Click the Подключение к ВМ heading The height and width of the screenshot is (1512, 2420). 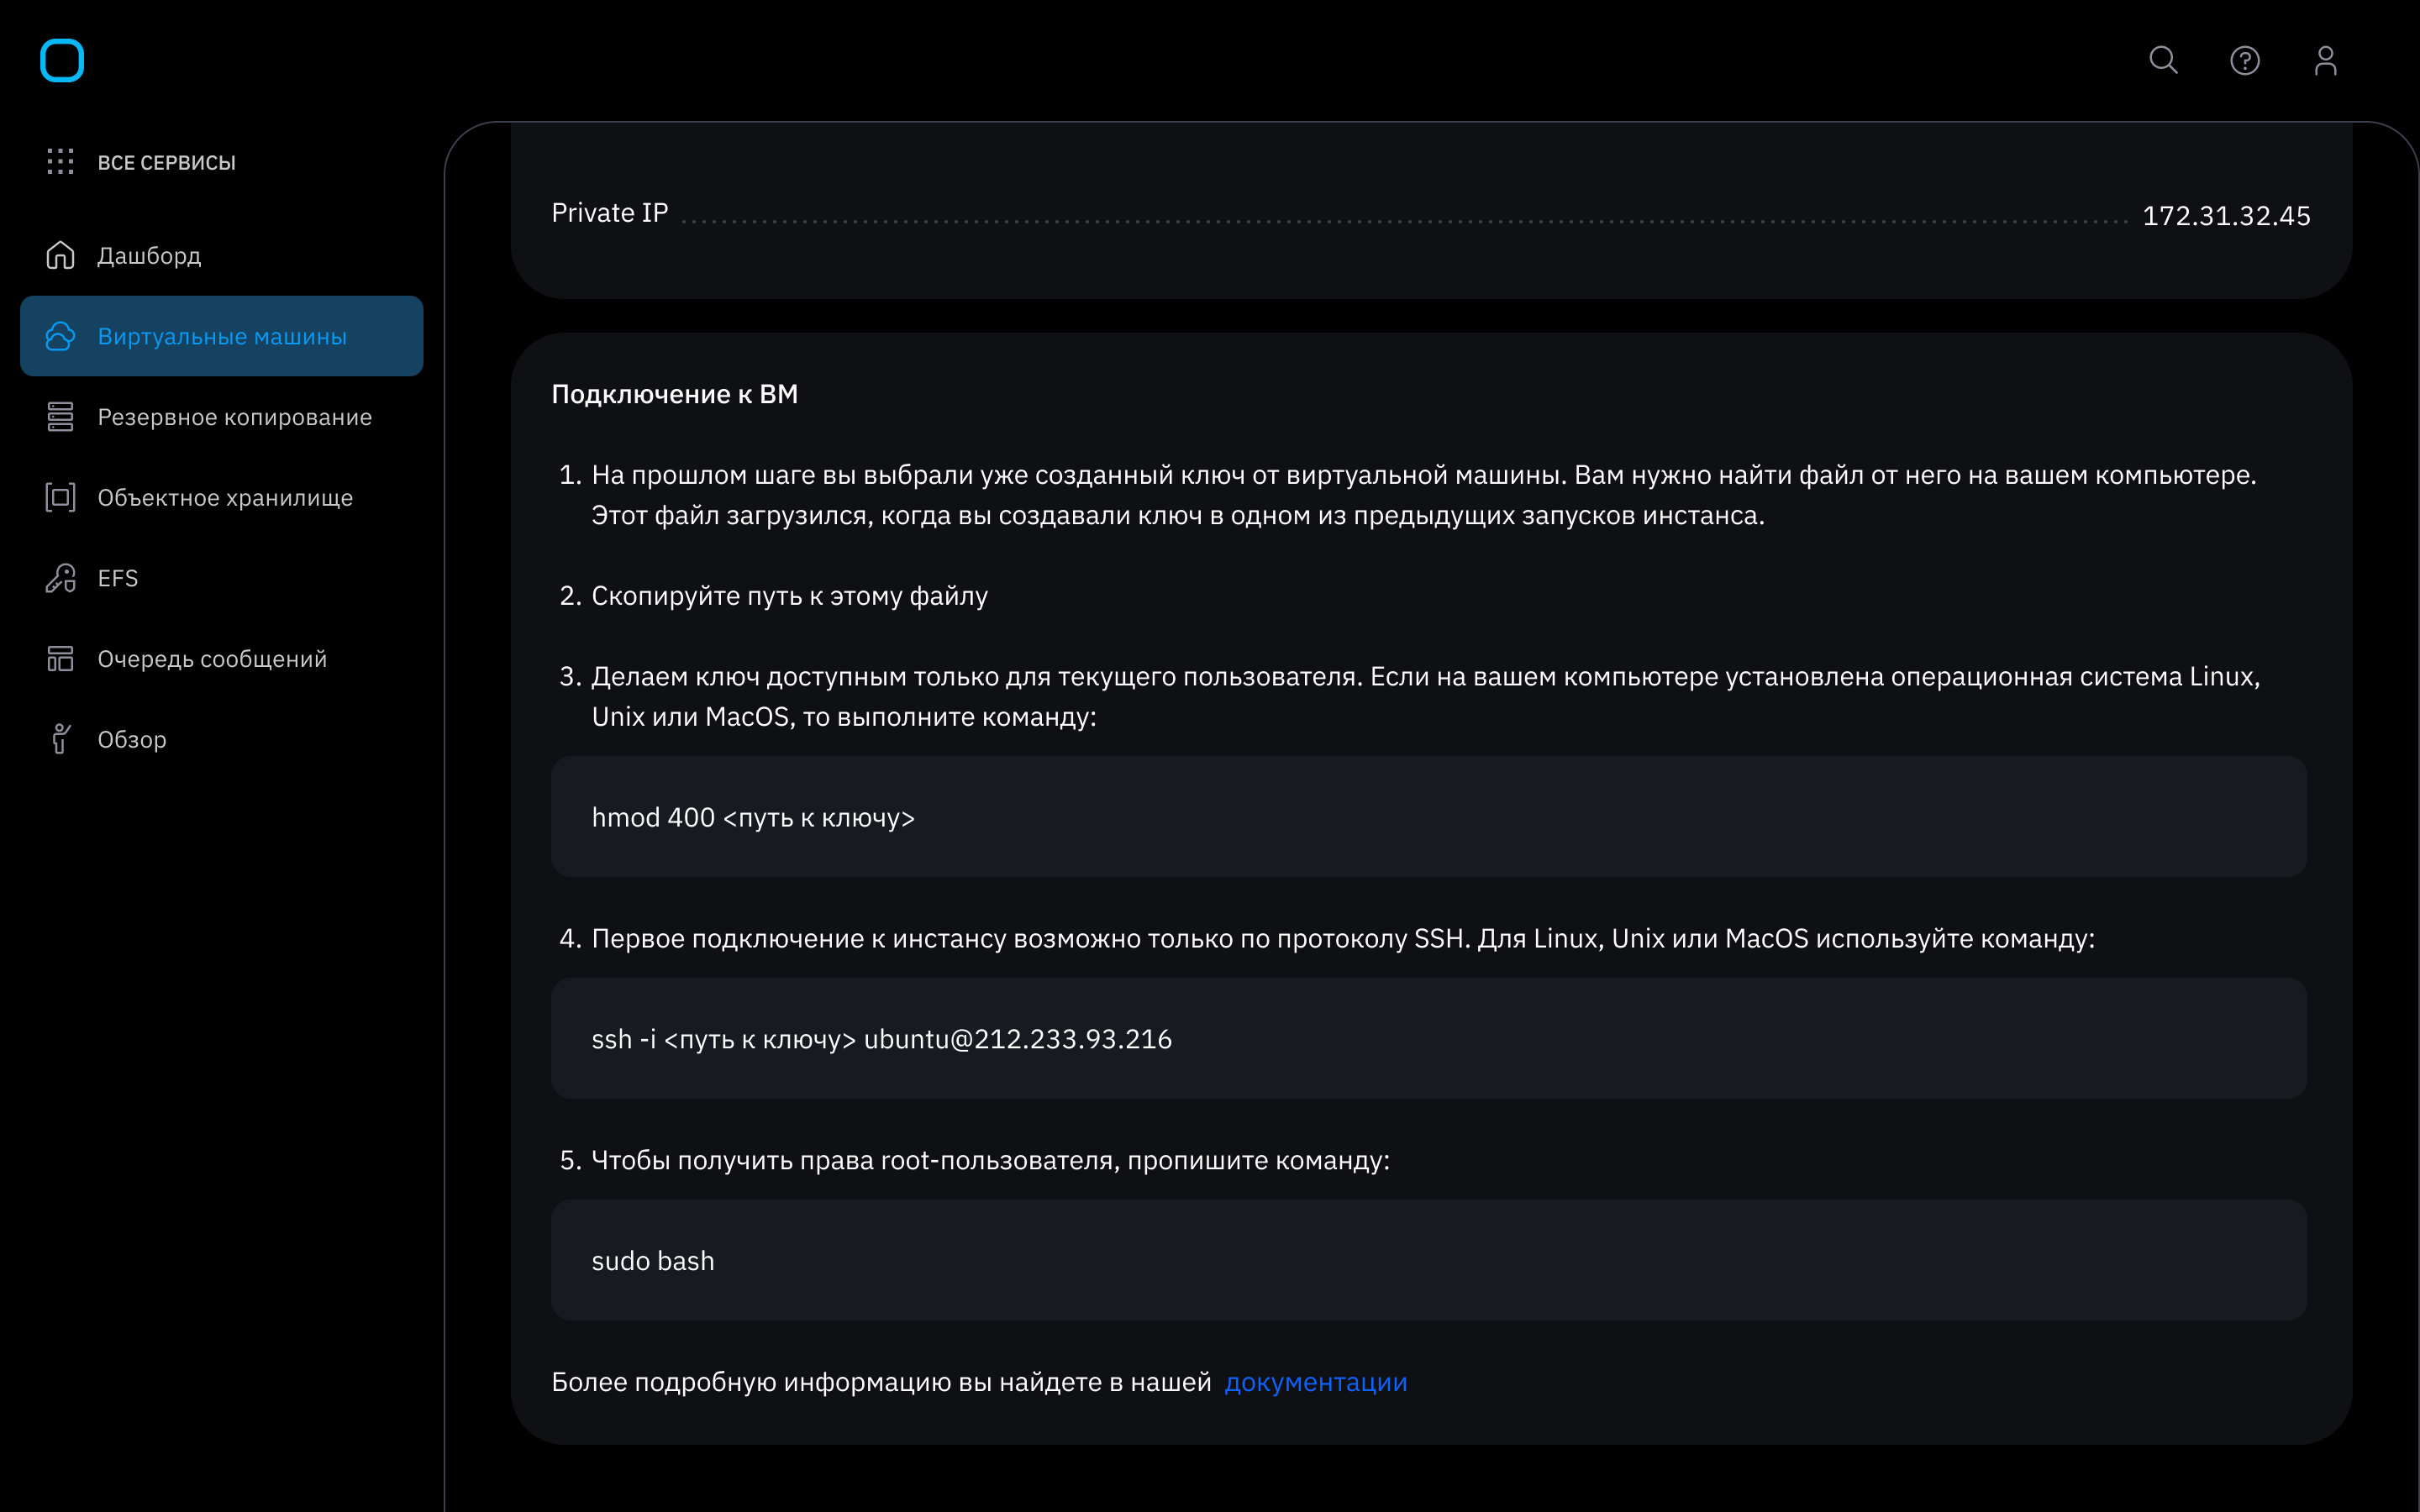675,394
